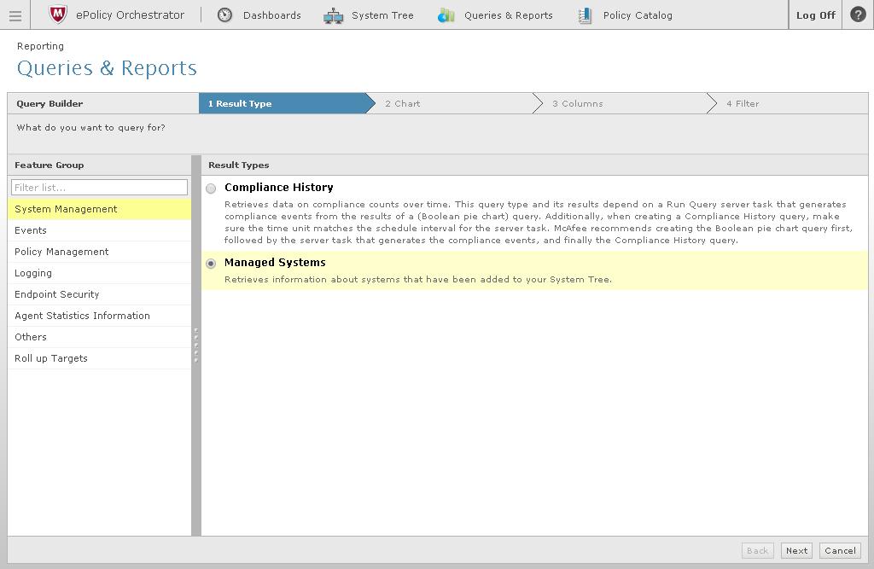Click the Policy Catalog notebook icon
The image size is (874, 569).
(585, 15)
